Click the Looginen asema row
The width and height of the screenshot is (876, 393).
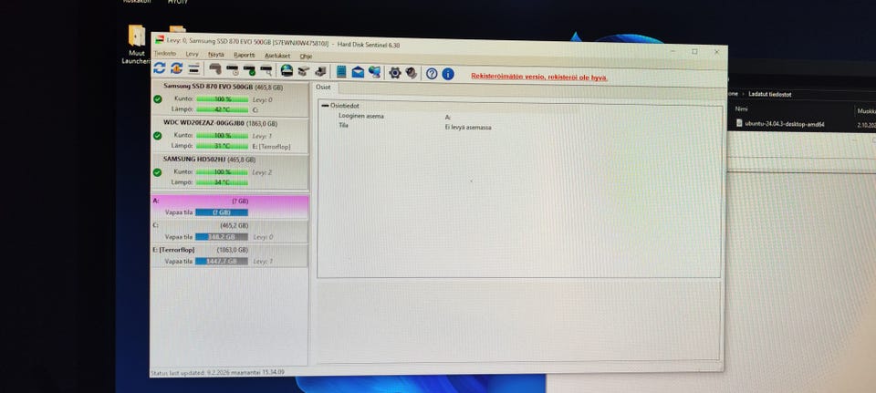tap(518, 116)
